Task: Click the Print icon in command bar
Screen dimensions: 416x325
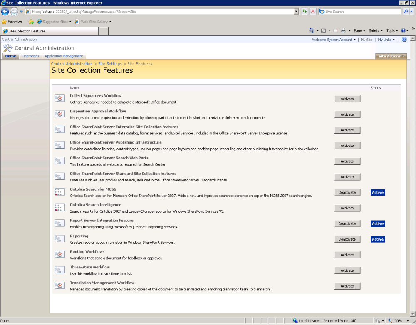Action: point(343,30)
